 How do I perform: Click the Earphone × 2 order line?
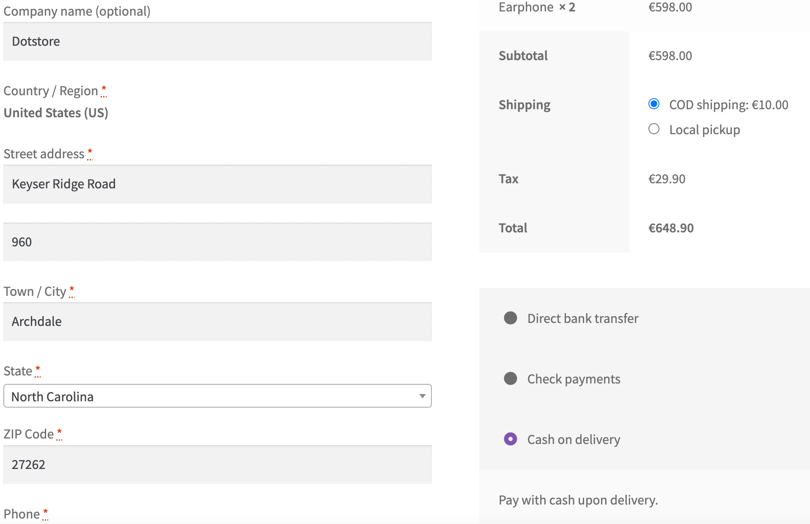point(536,7)
